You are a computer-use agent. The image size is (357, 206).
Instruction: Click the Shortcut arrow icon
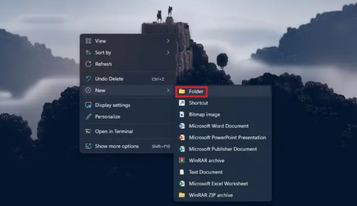[182, 103]
